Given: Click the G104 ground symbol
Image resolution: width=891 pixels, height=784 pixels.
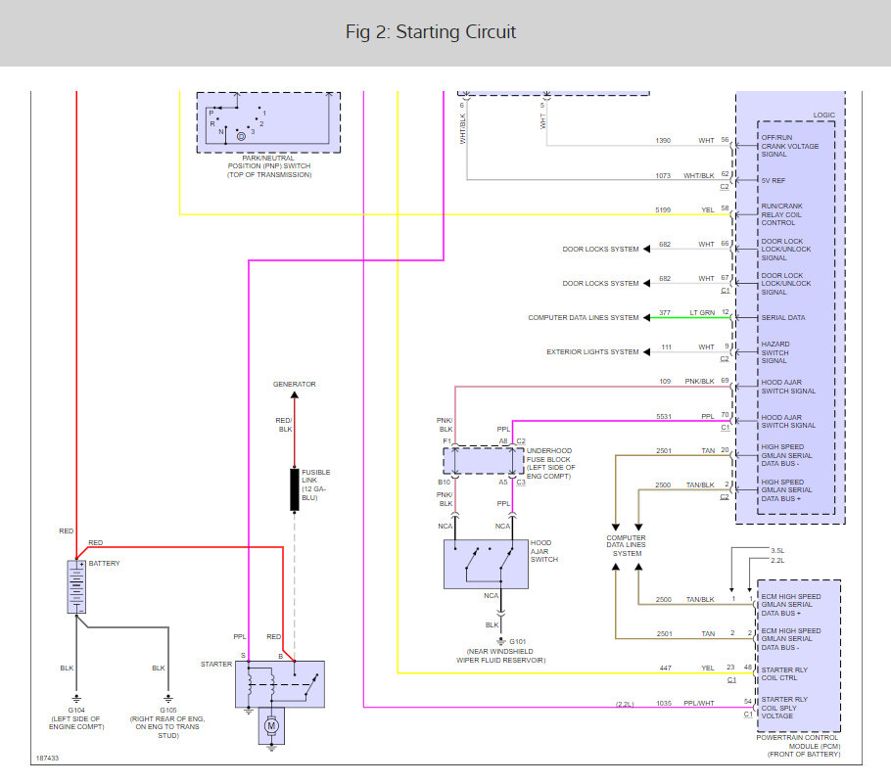Looking at the screenshot, I should click(76, 699).
